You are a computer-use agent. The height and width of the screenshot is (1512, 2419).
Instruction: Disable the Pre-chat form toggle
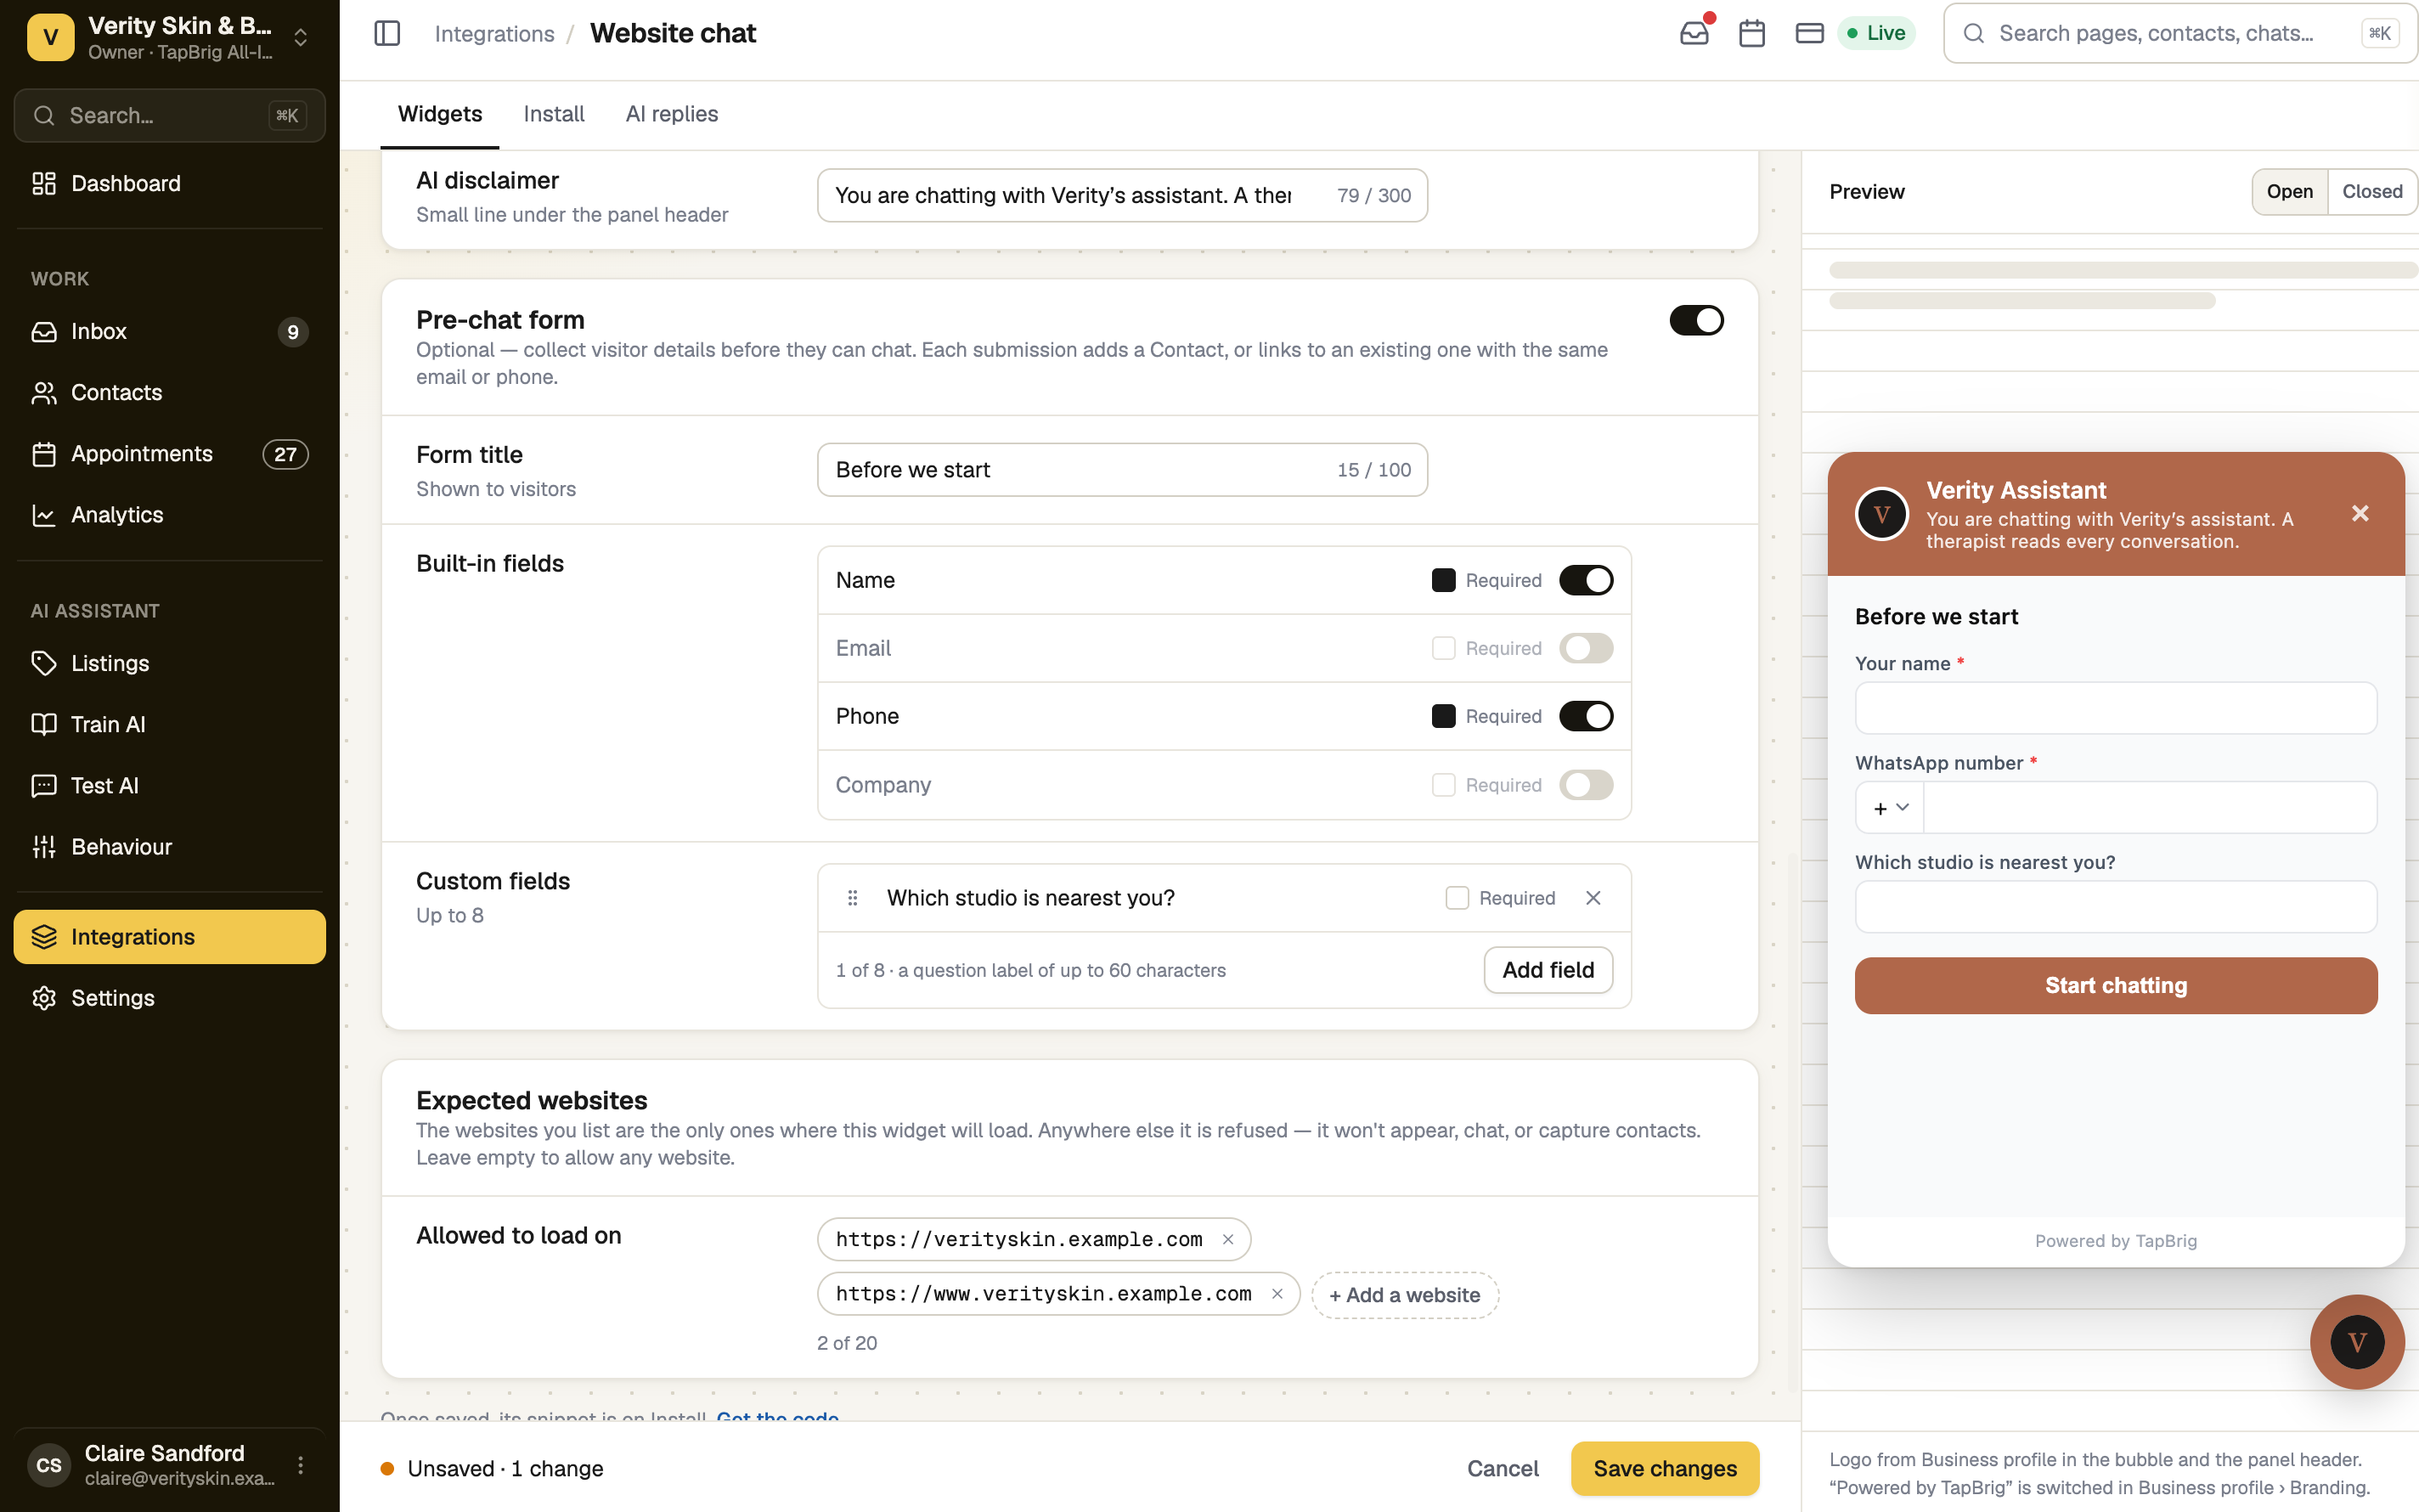pos(1696,320)
